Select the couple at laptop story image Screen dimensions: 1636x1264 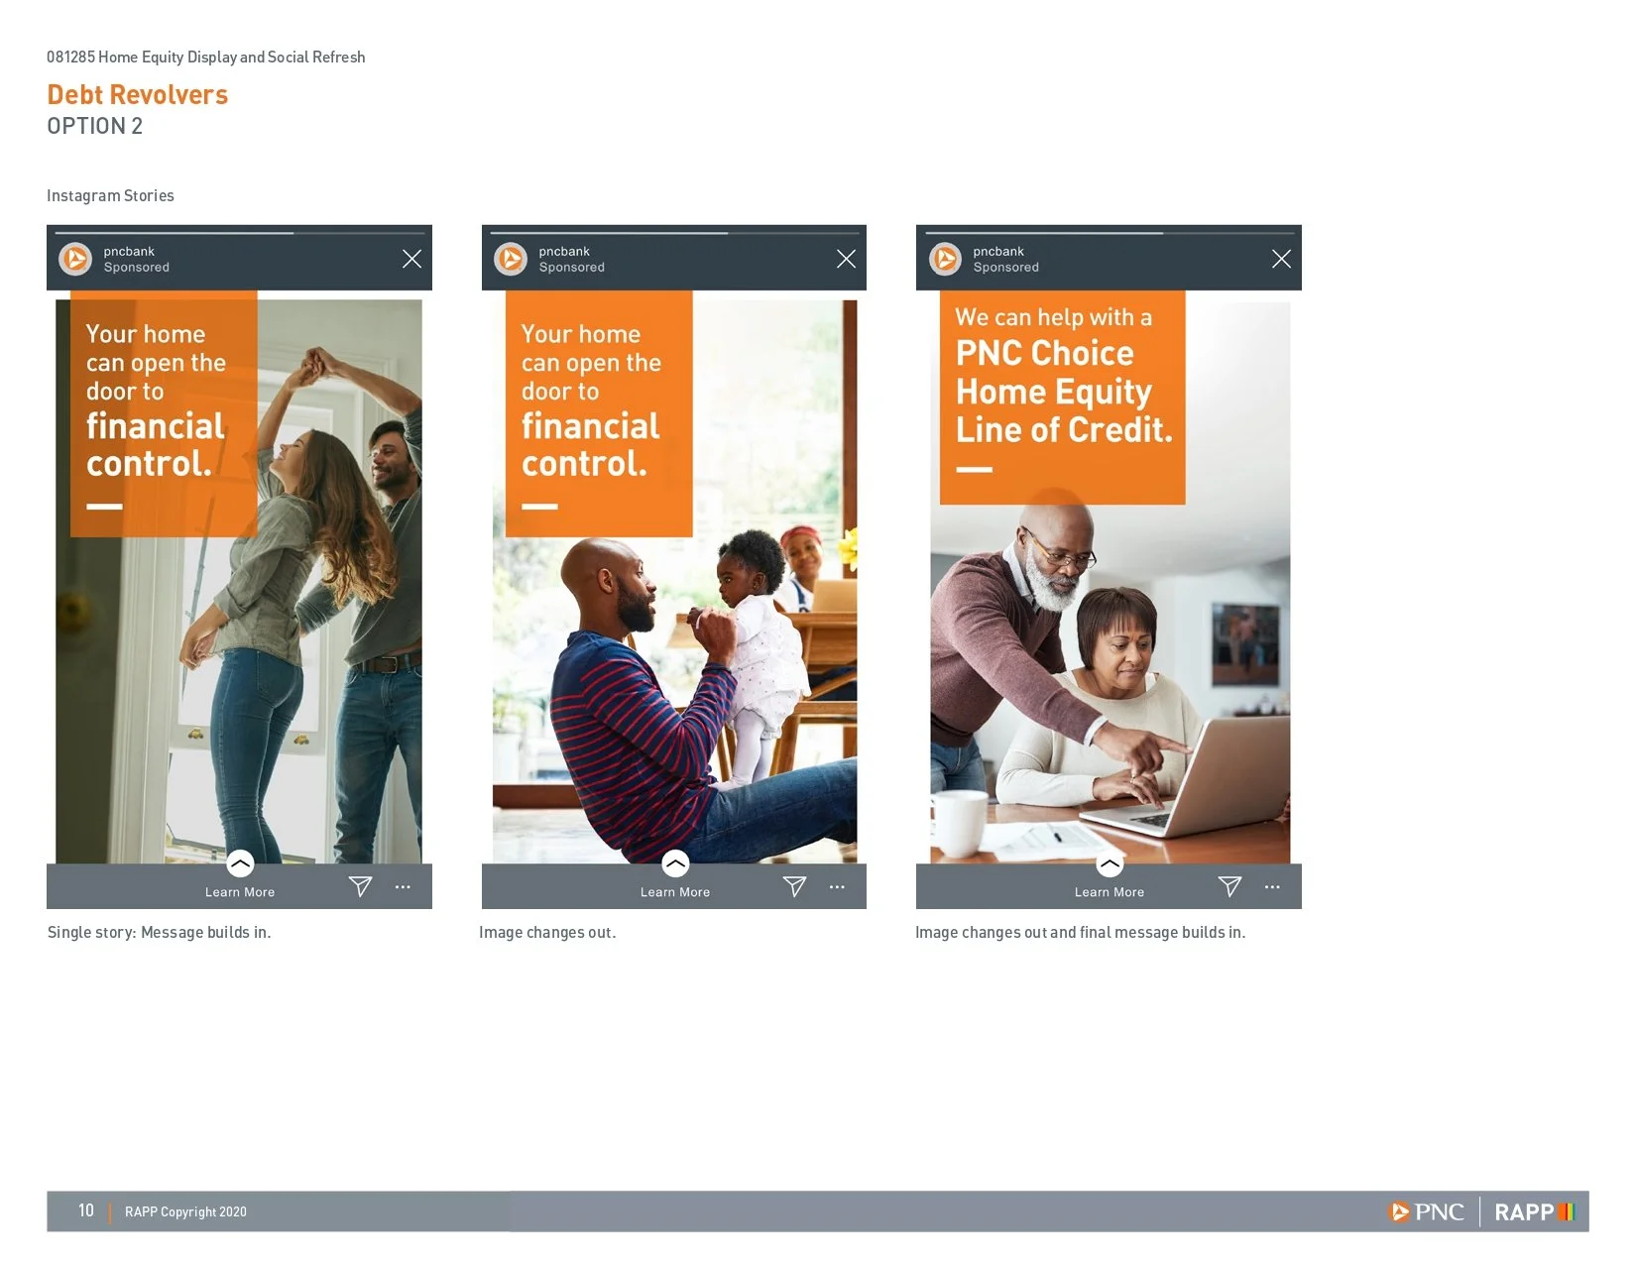(x=1110, y=581)
